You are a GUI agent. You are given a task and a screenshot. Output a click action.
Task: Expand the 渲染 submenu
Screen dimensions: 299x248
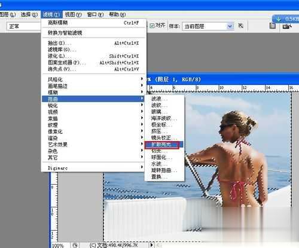tap(93, 138)
